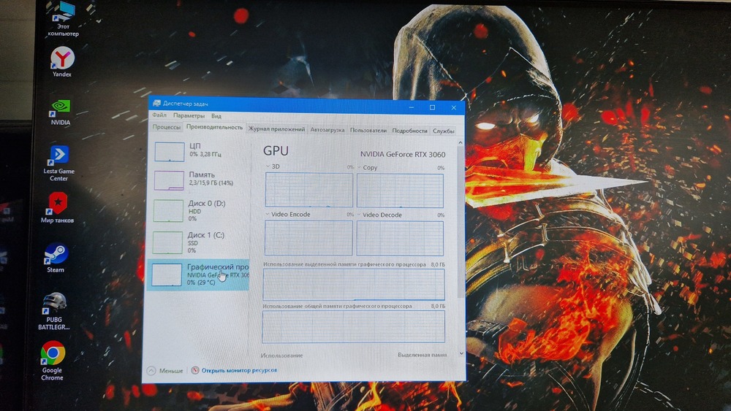Open the Google Chrome desktop icon
Screen dimensions: 731x411
pos(52,361)
